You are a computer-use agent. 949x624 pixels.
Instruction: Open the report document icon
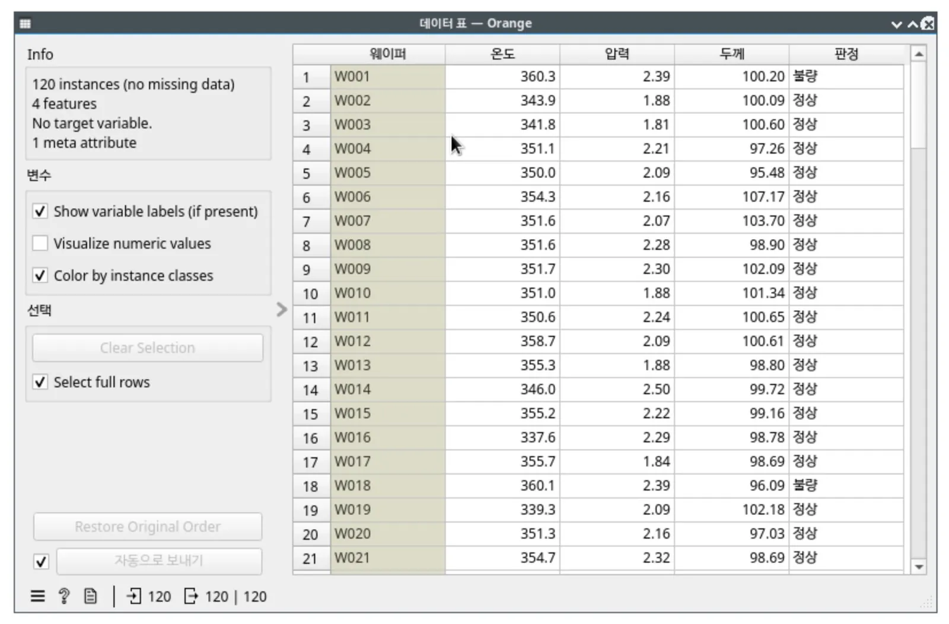[x=90, y=596]
